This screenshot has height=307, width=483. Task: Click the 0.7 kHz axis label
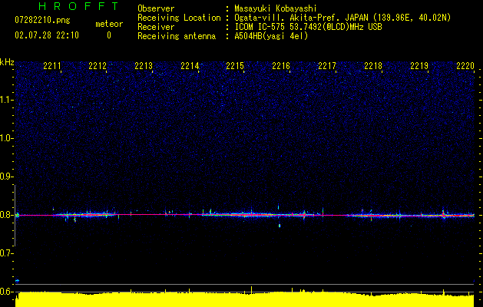click(x=7, y=253)
